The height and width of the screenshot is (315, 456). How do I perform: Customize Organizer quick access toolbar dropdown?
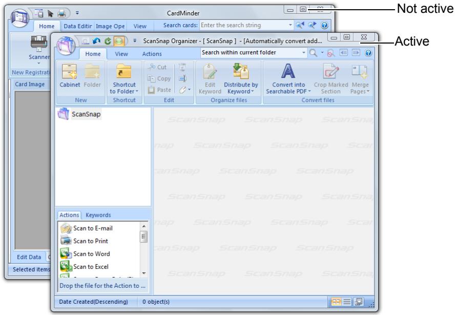pos(135,40)
